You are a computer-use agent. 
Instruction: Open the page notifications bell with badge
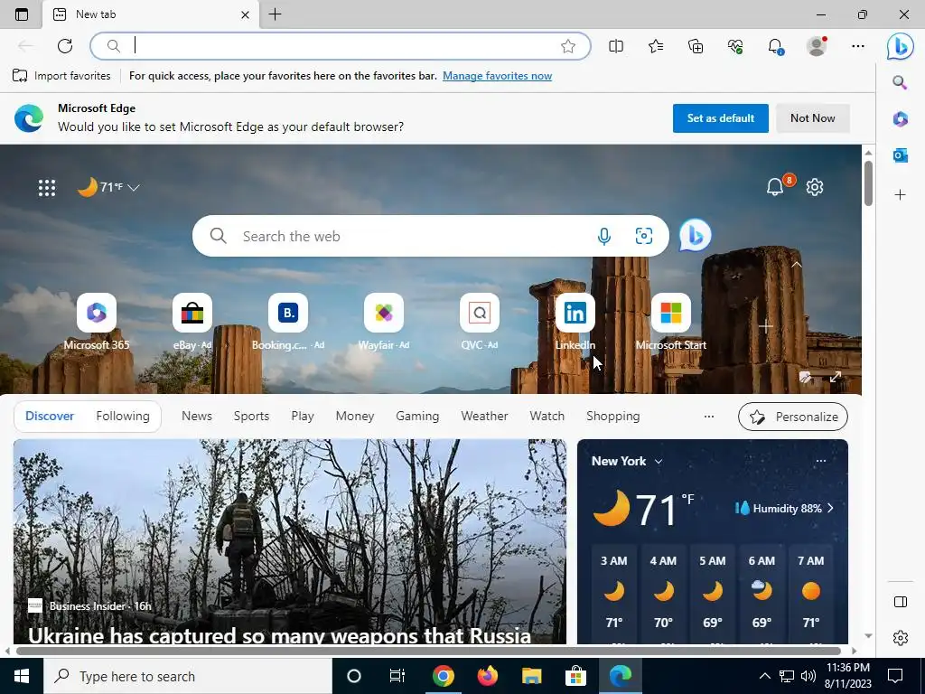coord(775,187)
